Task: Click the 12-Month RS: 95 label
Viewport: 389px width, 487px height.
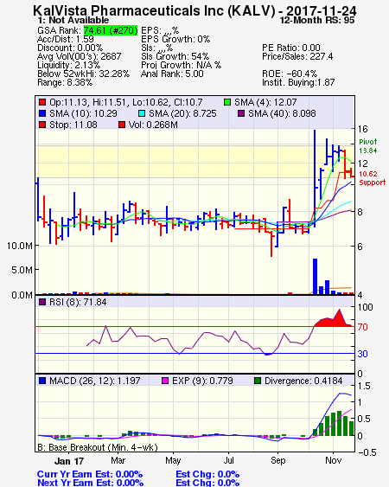Action: coord(317,20)
